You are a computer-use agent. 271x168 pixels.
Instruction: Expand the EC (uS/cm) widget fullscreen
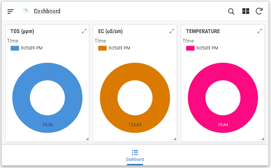click(172, 31)
